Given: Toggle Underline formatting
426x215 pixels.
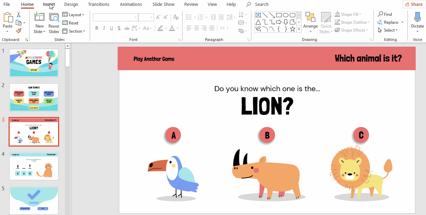Looking at the screenshot, I should tap(112, 28).
